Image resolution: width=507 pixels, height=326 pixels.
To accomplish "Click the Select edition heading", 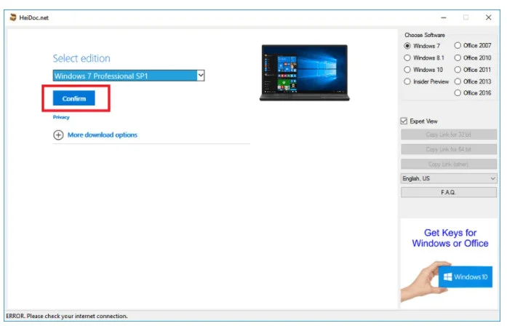I will click(x=81, y=58).
